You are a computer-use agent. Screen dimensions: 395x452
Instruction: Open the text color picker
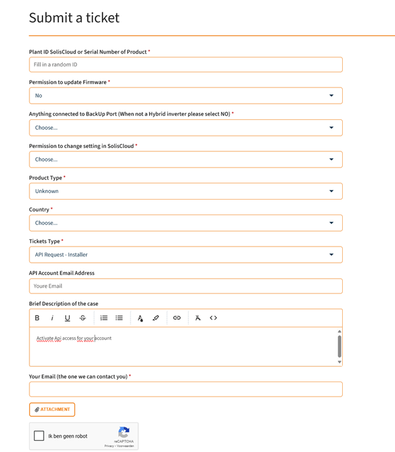pos(140,318)
